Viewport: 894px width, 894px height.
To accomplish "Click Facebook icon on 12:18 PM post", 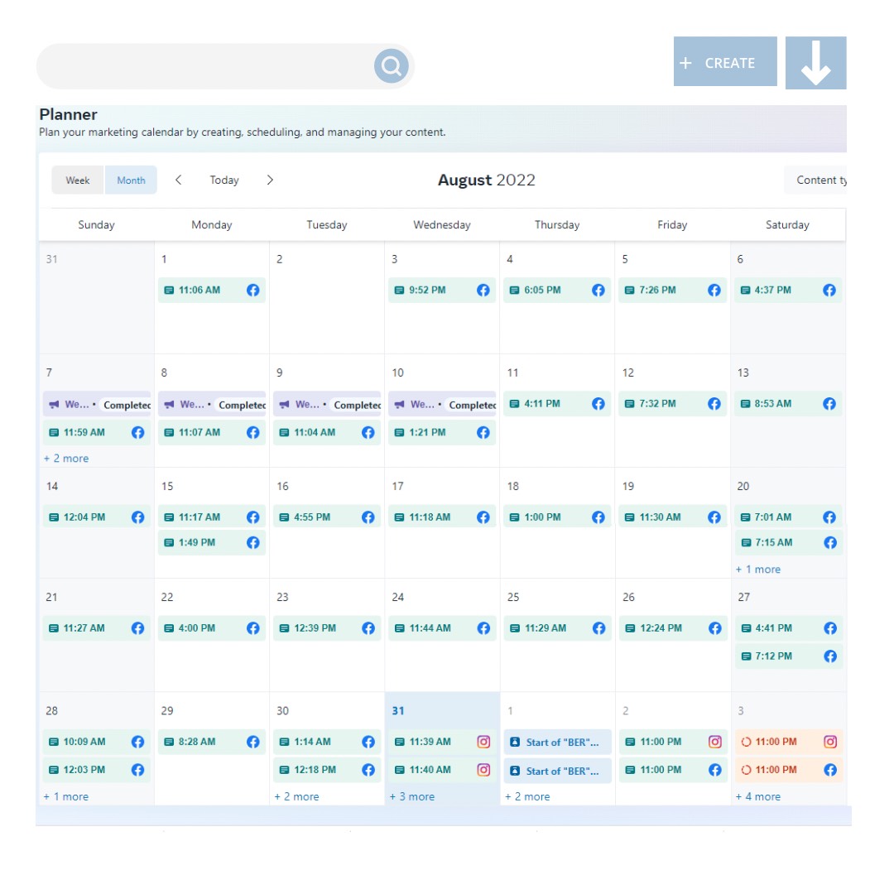I will click(x=368, y=770).
